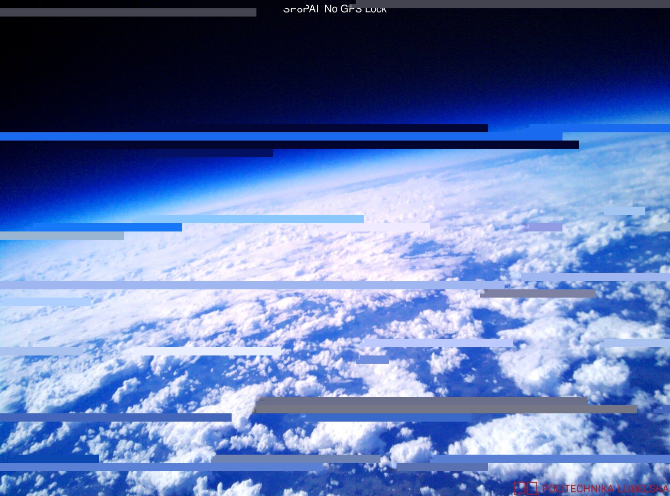The width and height of the screenshot is (670, 496).
Task: Click the tiny blue glitch block among the central clouds
Action: [372, 360]
